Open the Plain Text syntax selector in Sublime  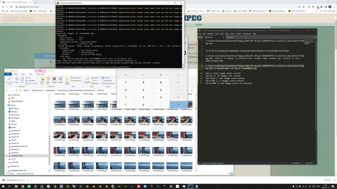[309, 163]
